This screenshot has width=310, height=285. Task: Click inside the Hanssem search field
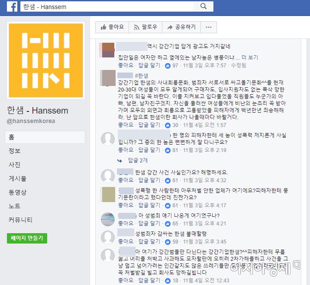click(107, 6)
